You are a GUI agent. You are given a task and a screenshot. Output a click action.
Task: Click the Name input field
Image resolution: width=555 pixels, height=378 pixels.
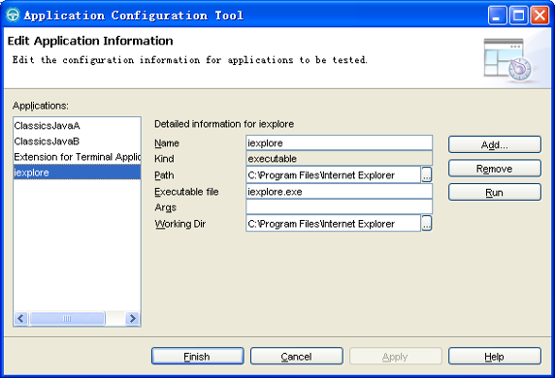[339, 142]
